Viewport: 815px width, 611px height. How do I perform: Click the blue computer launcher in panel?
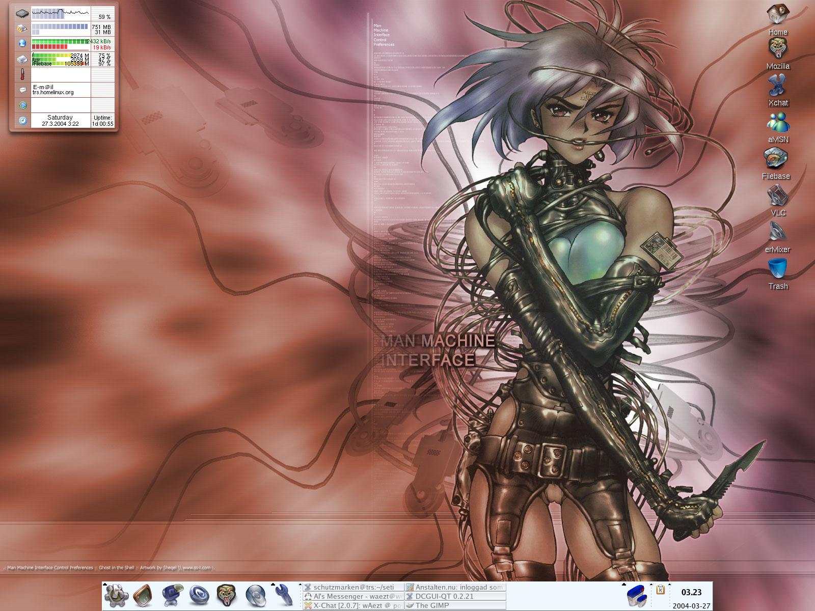point(172,595)
